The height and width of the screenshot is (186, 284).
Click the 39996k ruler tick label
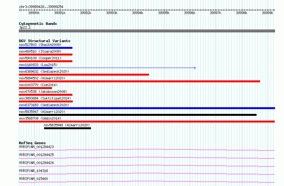pos(190,13)
